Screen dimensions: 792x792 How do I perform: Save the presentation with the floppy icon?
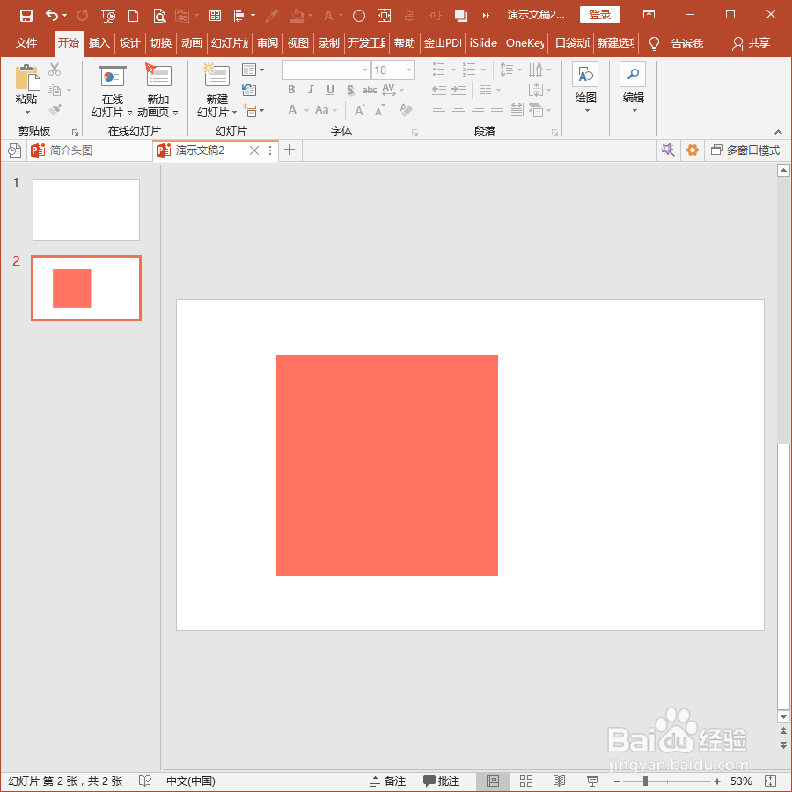26,16
